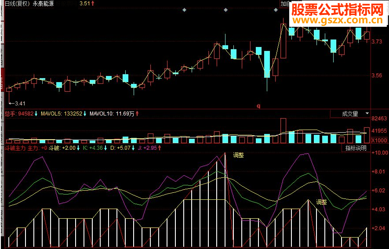Click the +6.02 indicator axis label
The width and height of the screenshot is (389, 249).
[378, 191]
